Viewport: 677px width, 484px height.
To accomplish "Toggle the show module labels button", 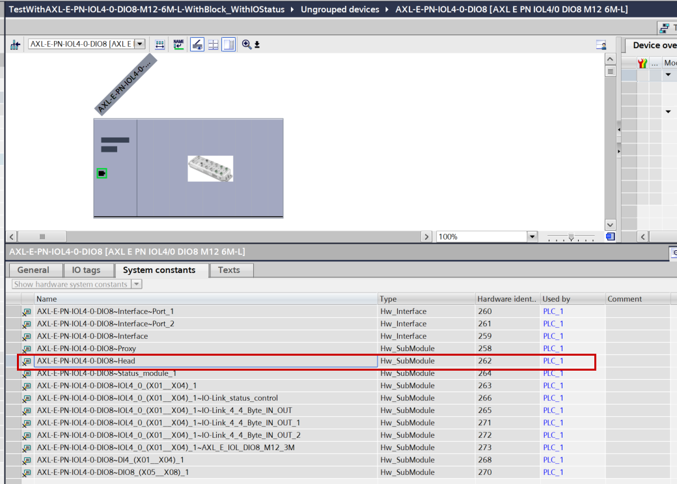I will pyautogui.click(x=197, y=44).
